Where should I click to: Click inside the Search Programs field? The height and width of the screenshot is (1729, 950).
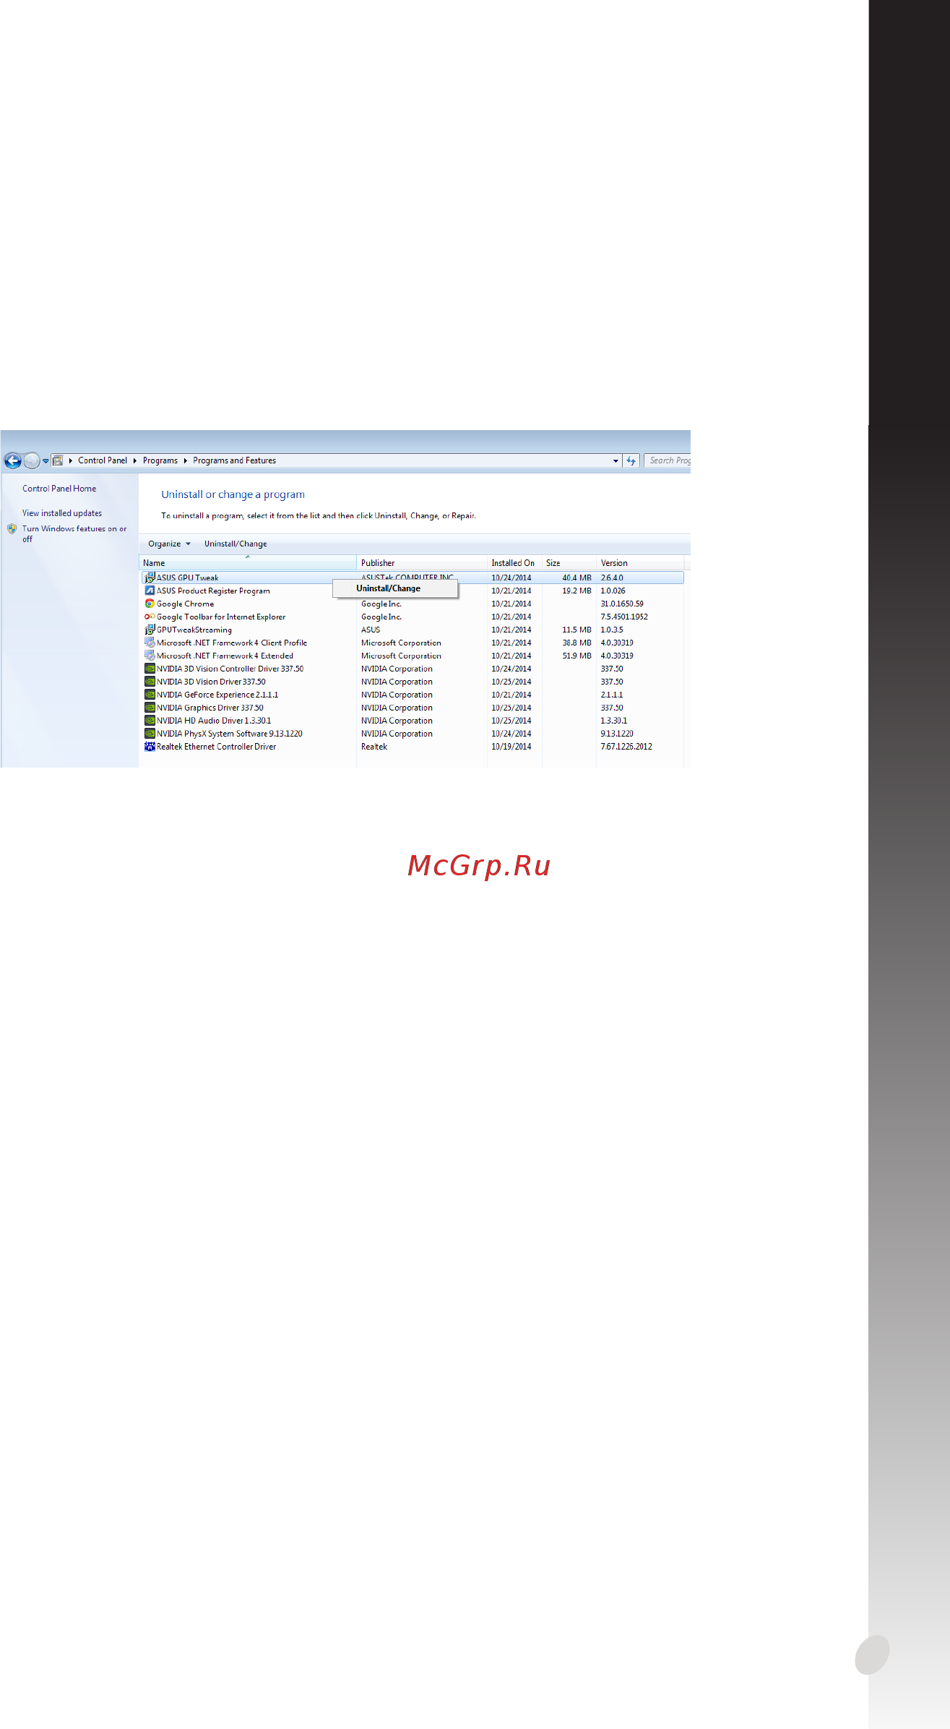668,460
